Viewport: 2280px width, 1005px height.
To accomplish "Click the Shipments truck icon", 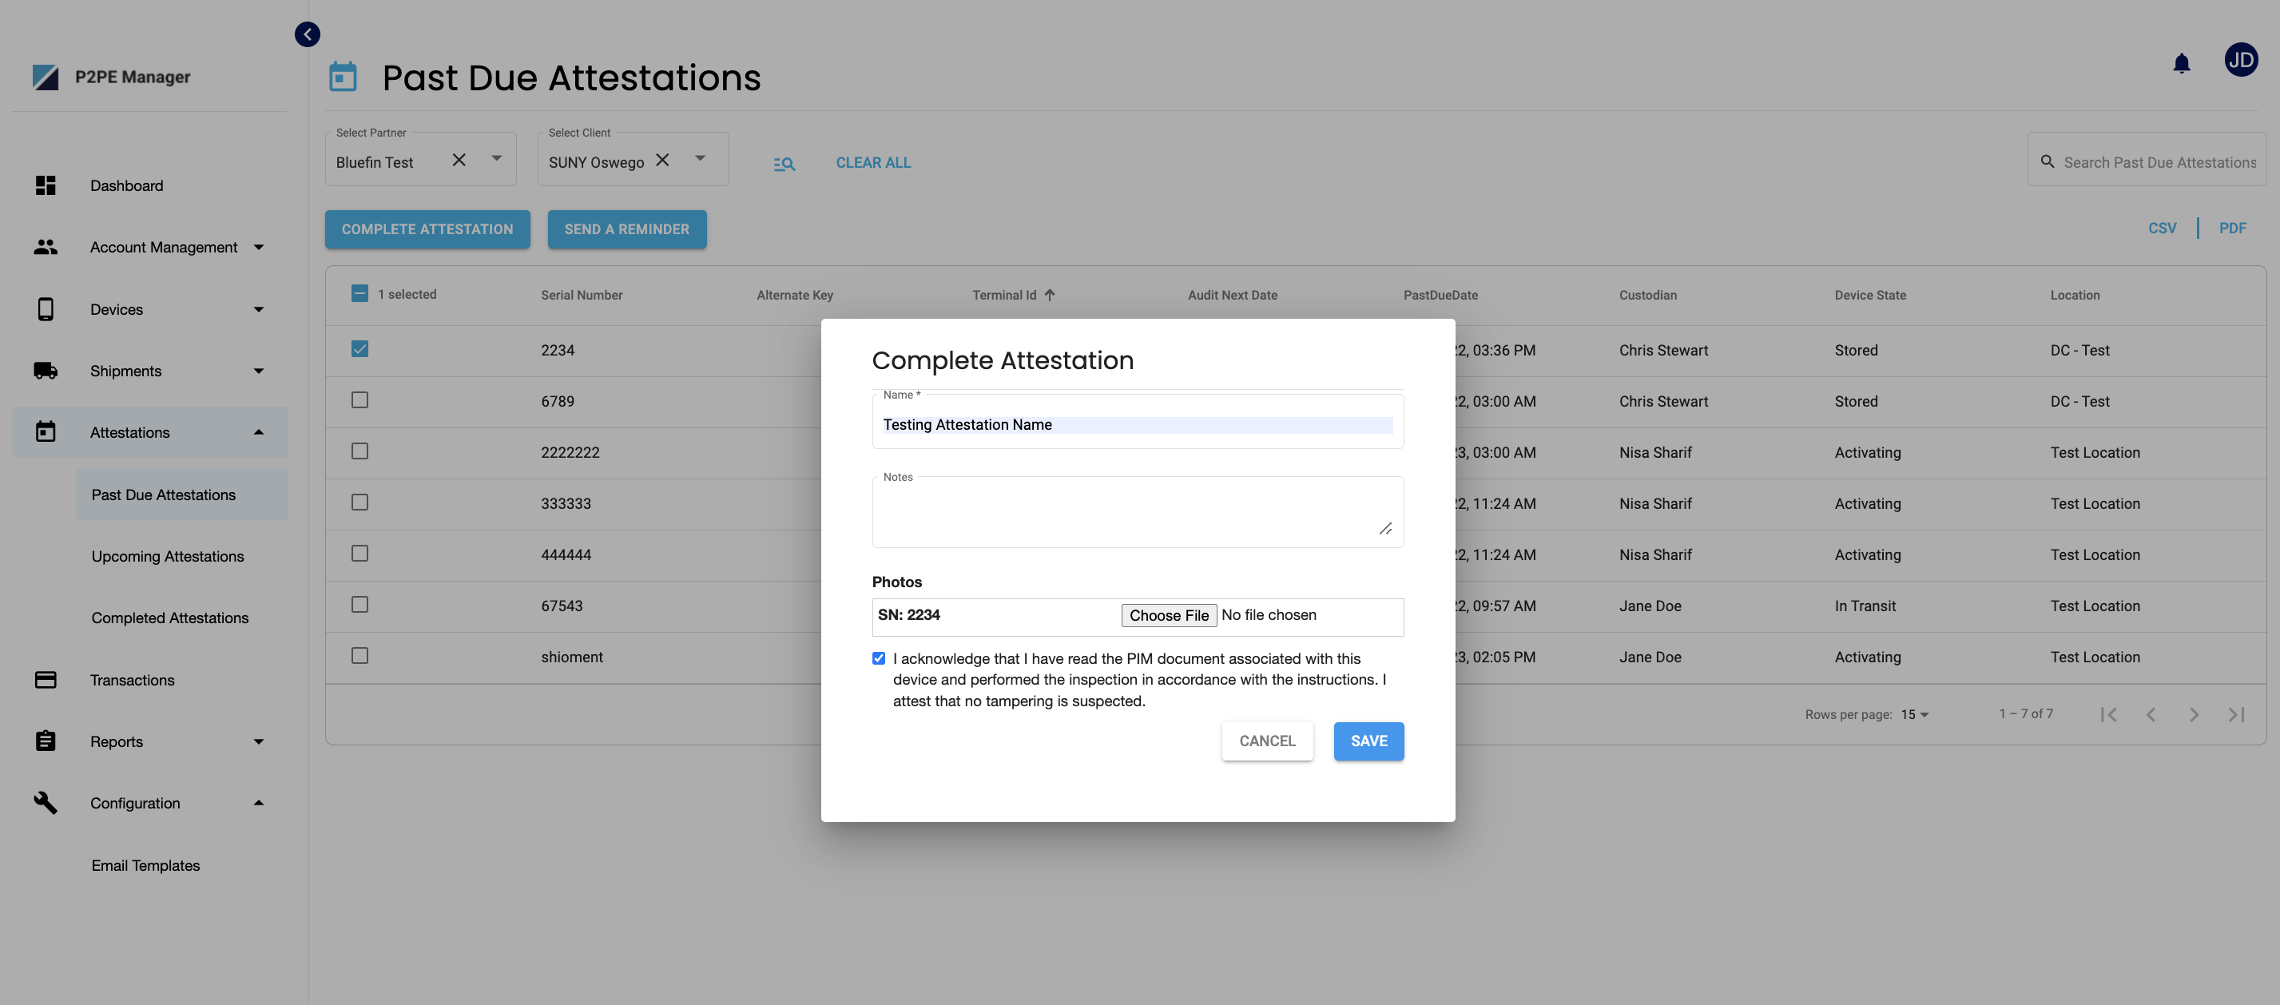I will (46, 370).
